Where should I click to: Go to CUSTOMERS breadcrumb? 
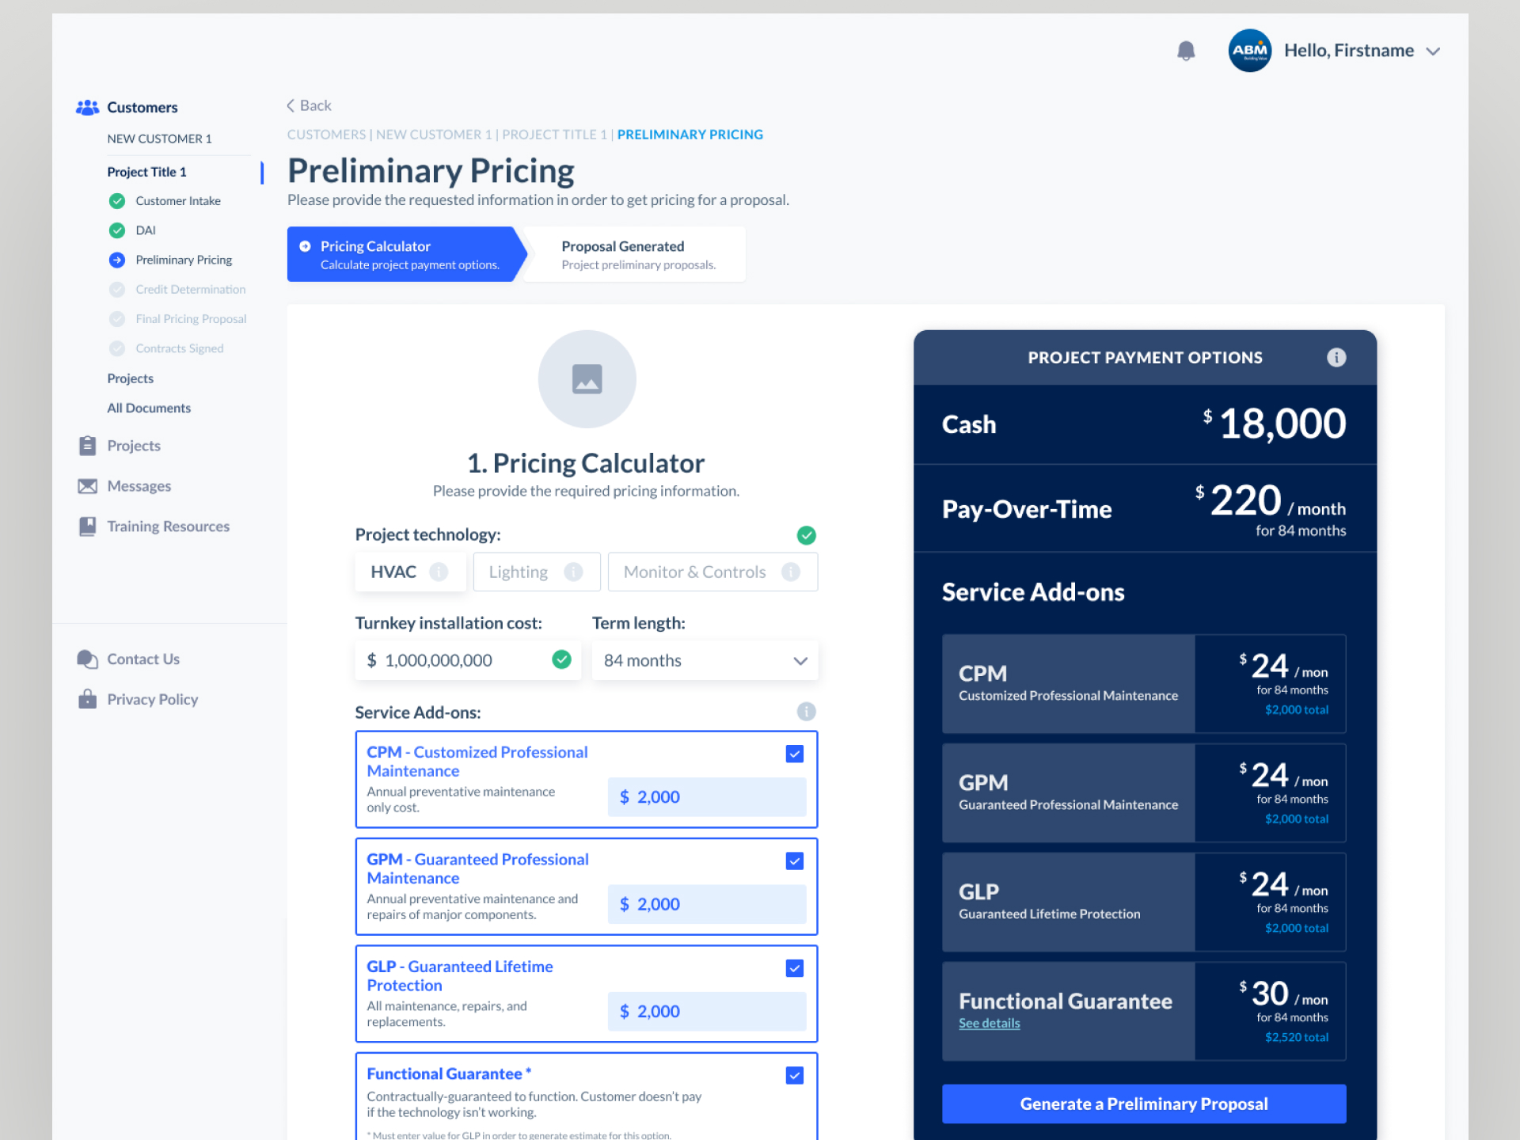pyautogui.click(x=326, y=135)
